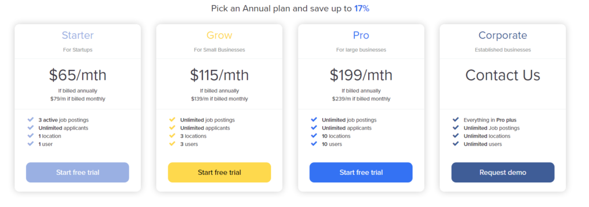Click the blue checkmark beside 10 users
Image resolution: width=589 pixels, height=207 pixels.
click(x=314, y=144)
